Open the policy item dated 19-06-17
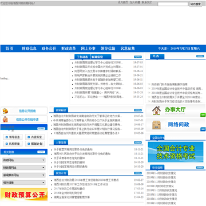The height and width of the screenshot is (206, 206). pos(88,125)
